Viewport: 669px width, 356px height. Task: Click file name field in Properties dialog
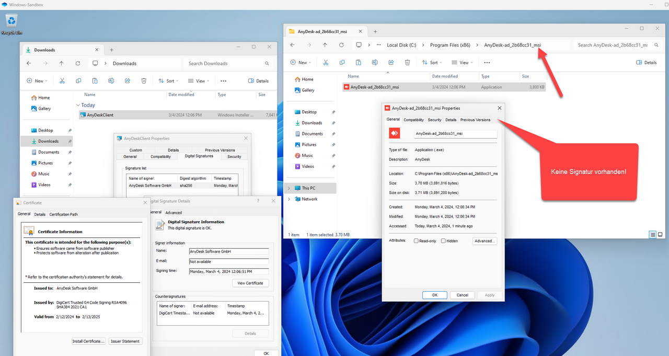point(455,133)
